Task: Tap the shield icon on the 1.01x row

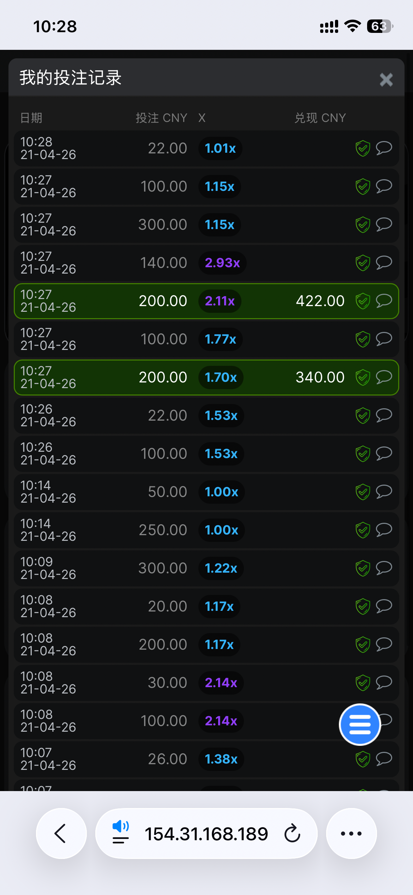Action: pos(363,148)
